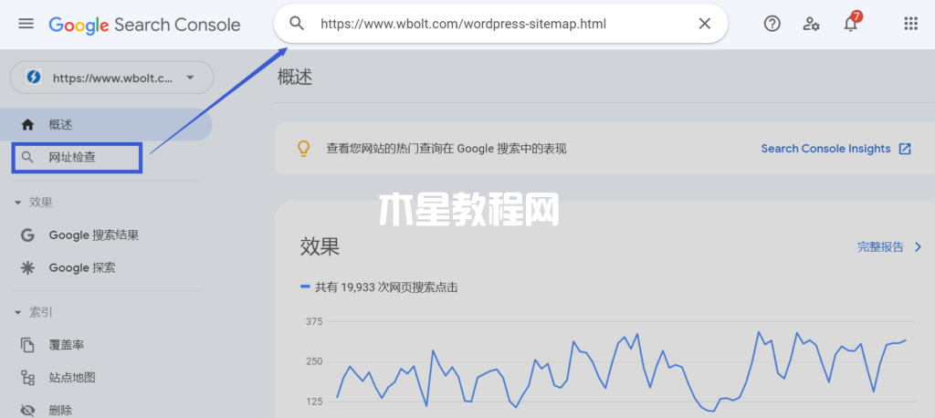Open Google 搜索结果 report
The width and height of the screenshot is (935, 418).
tap(94, 235)
